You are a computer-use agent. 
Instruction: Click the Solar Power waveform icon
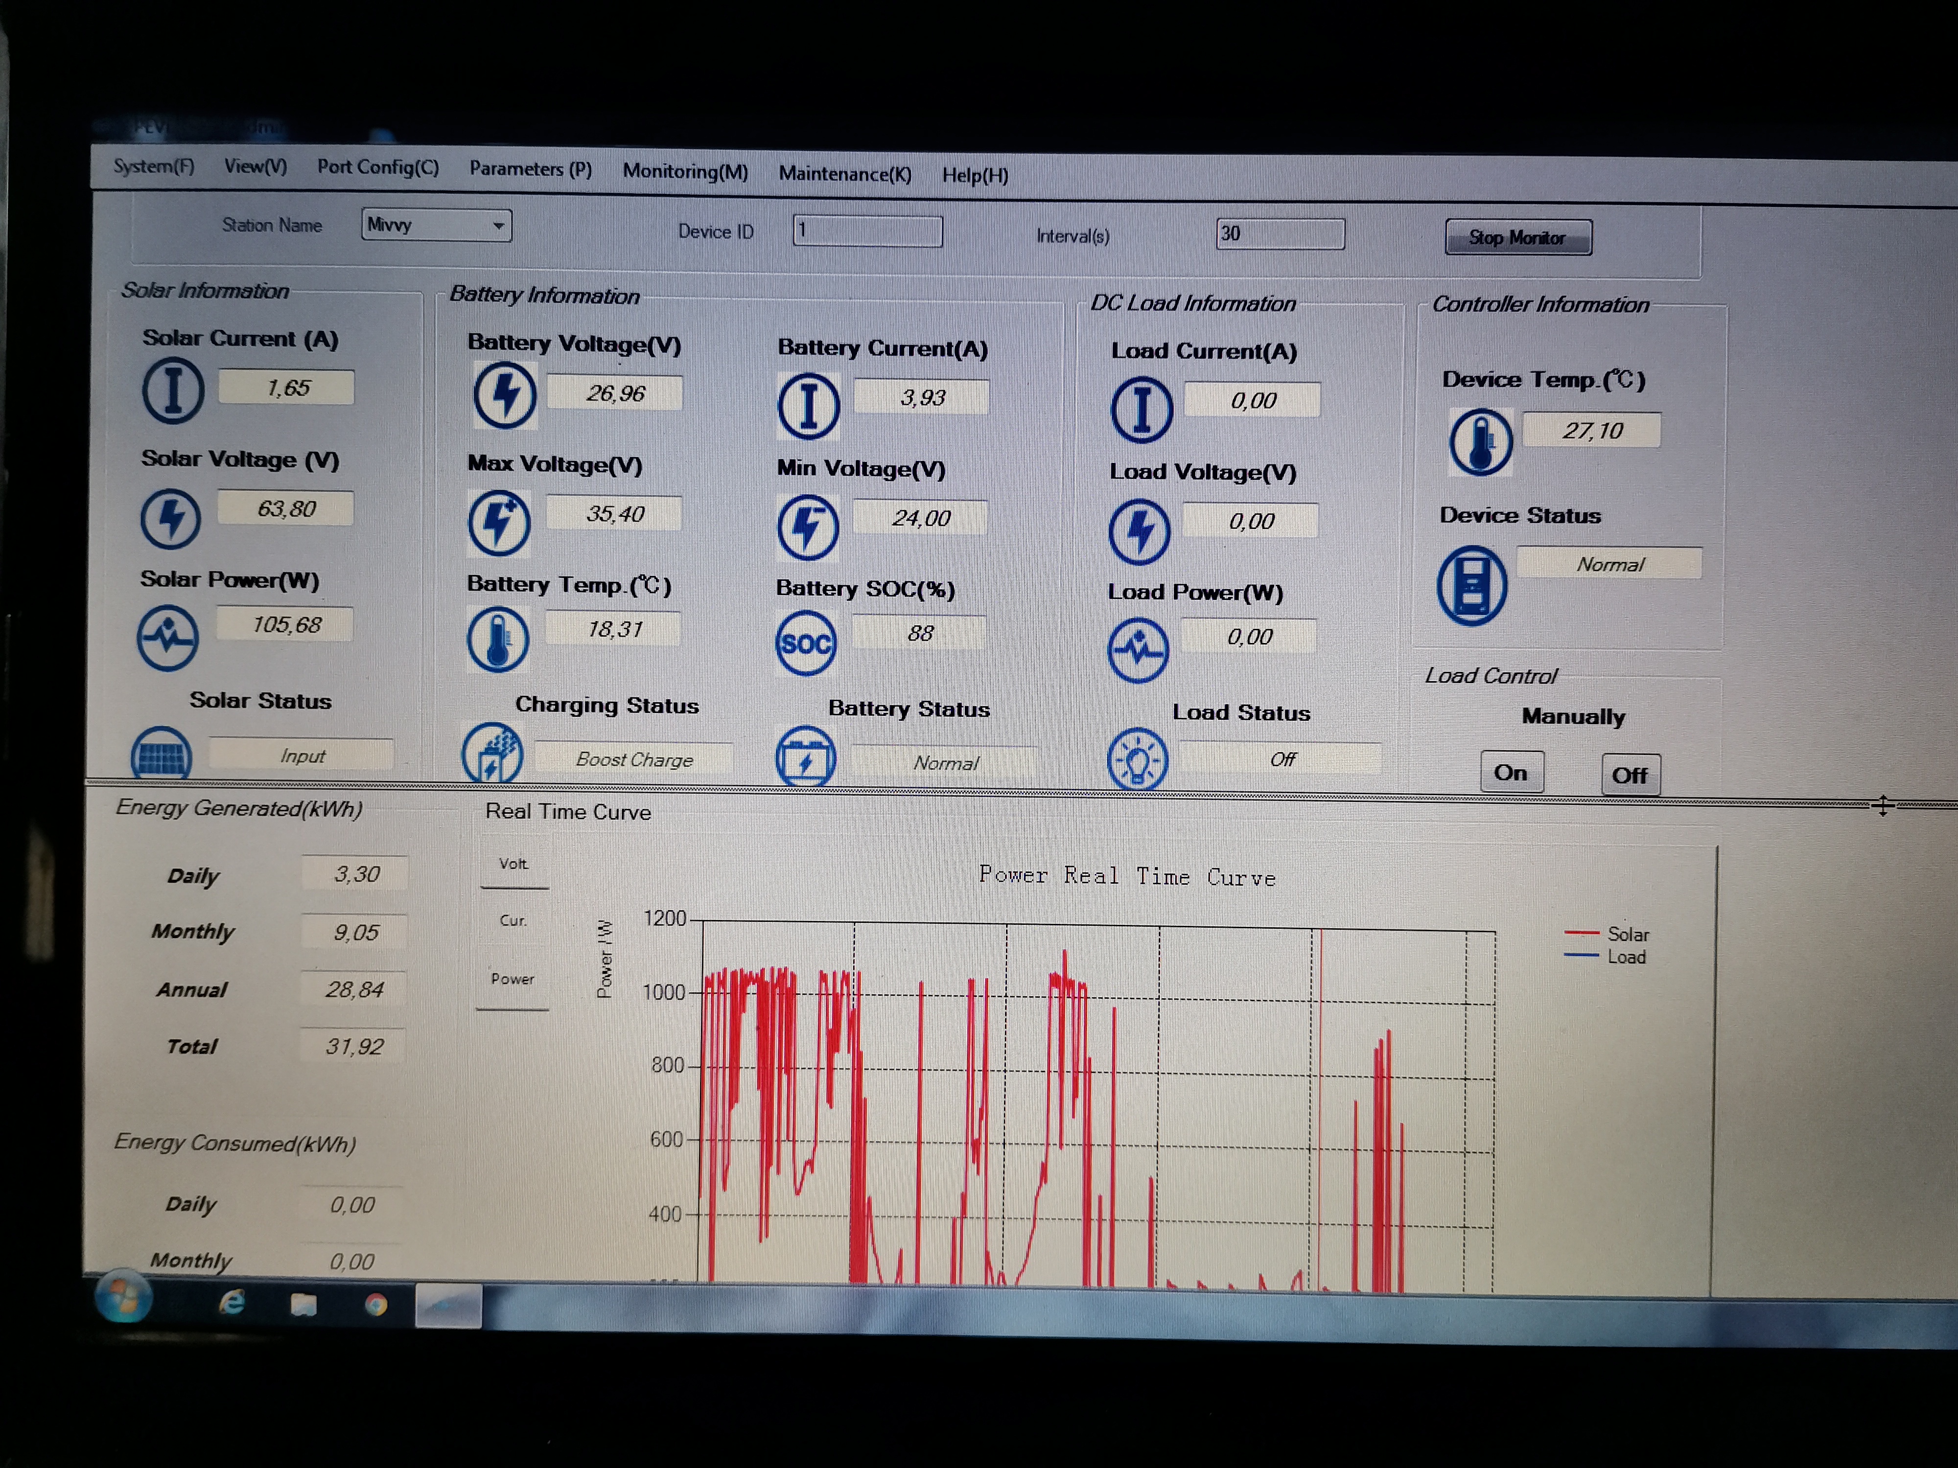pos(167,637)
